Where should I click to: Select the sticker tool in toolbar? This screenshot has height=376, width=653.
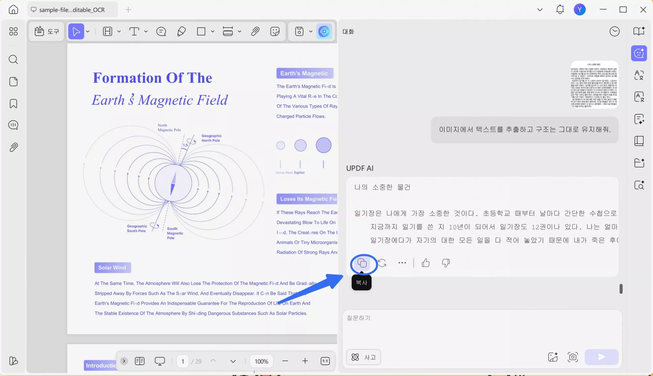275,32
